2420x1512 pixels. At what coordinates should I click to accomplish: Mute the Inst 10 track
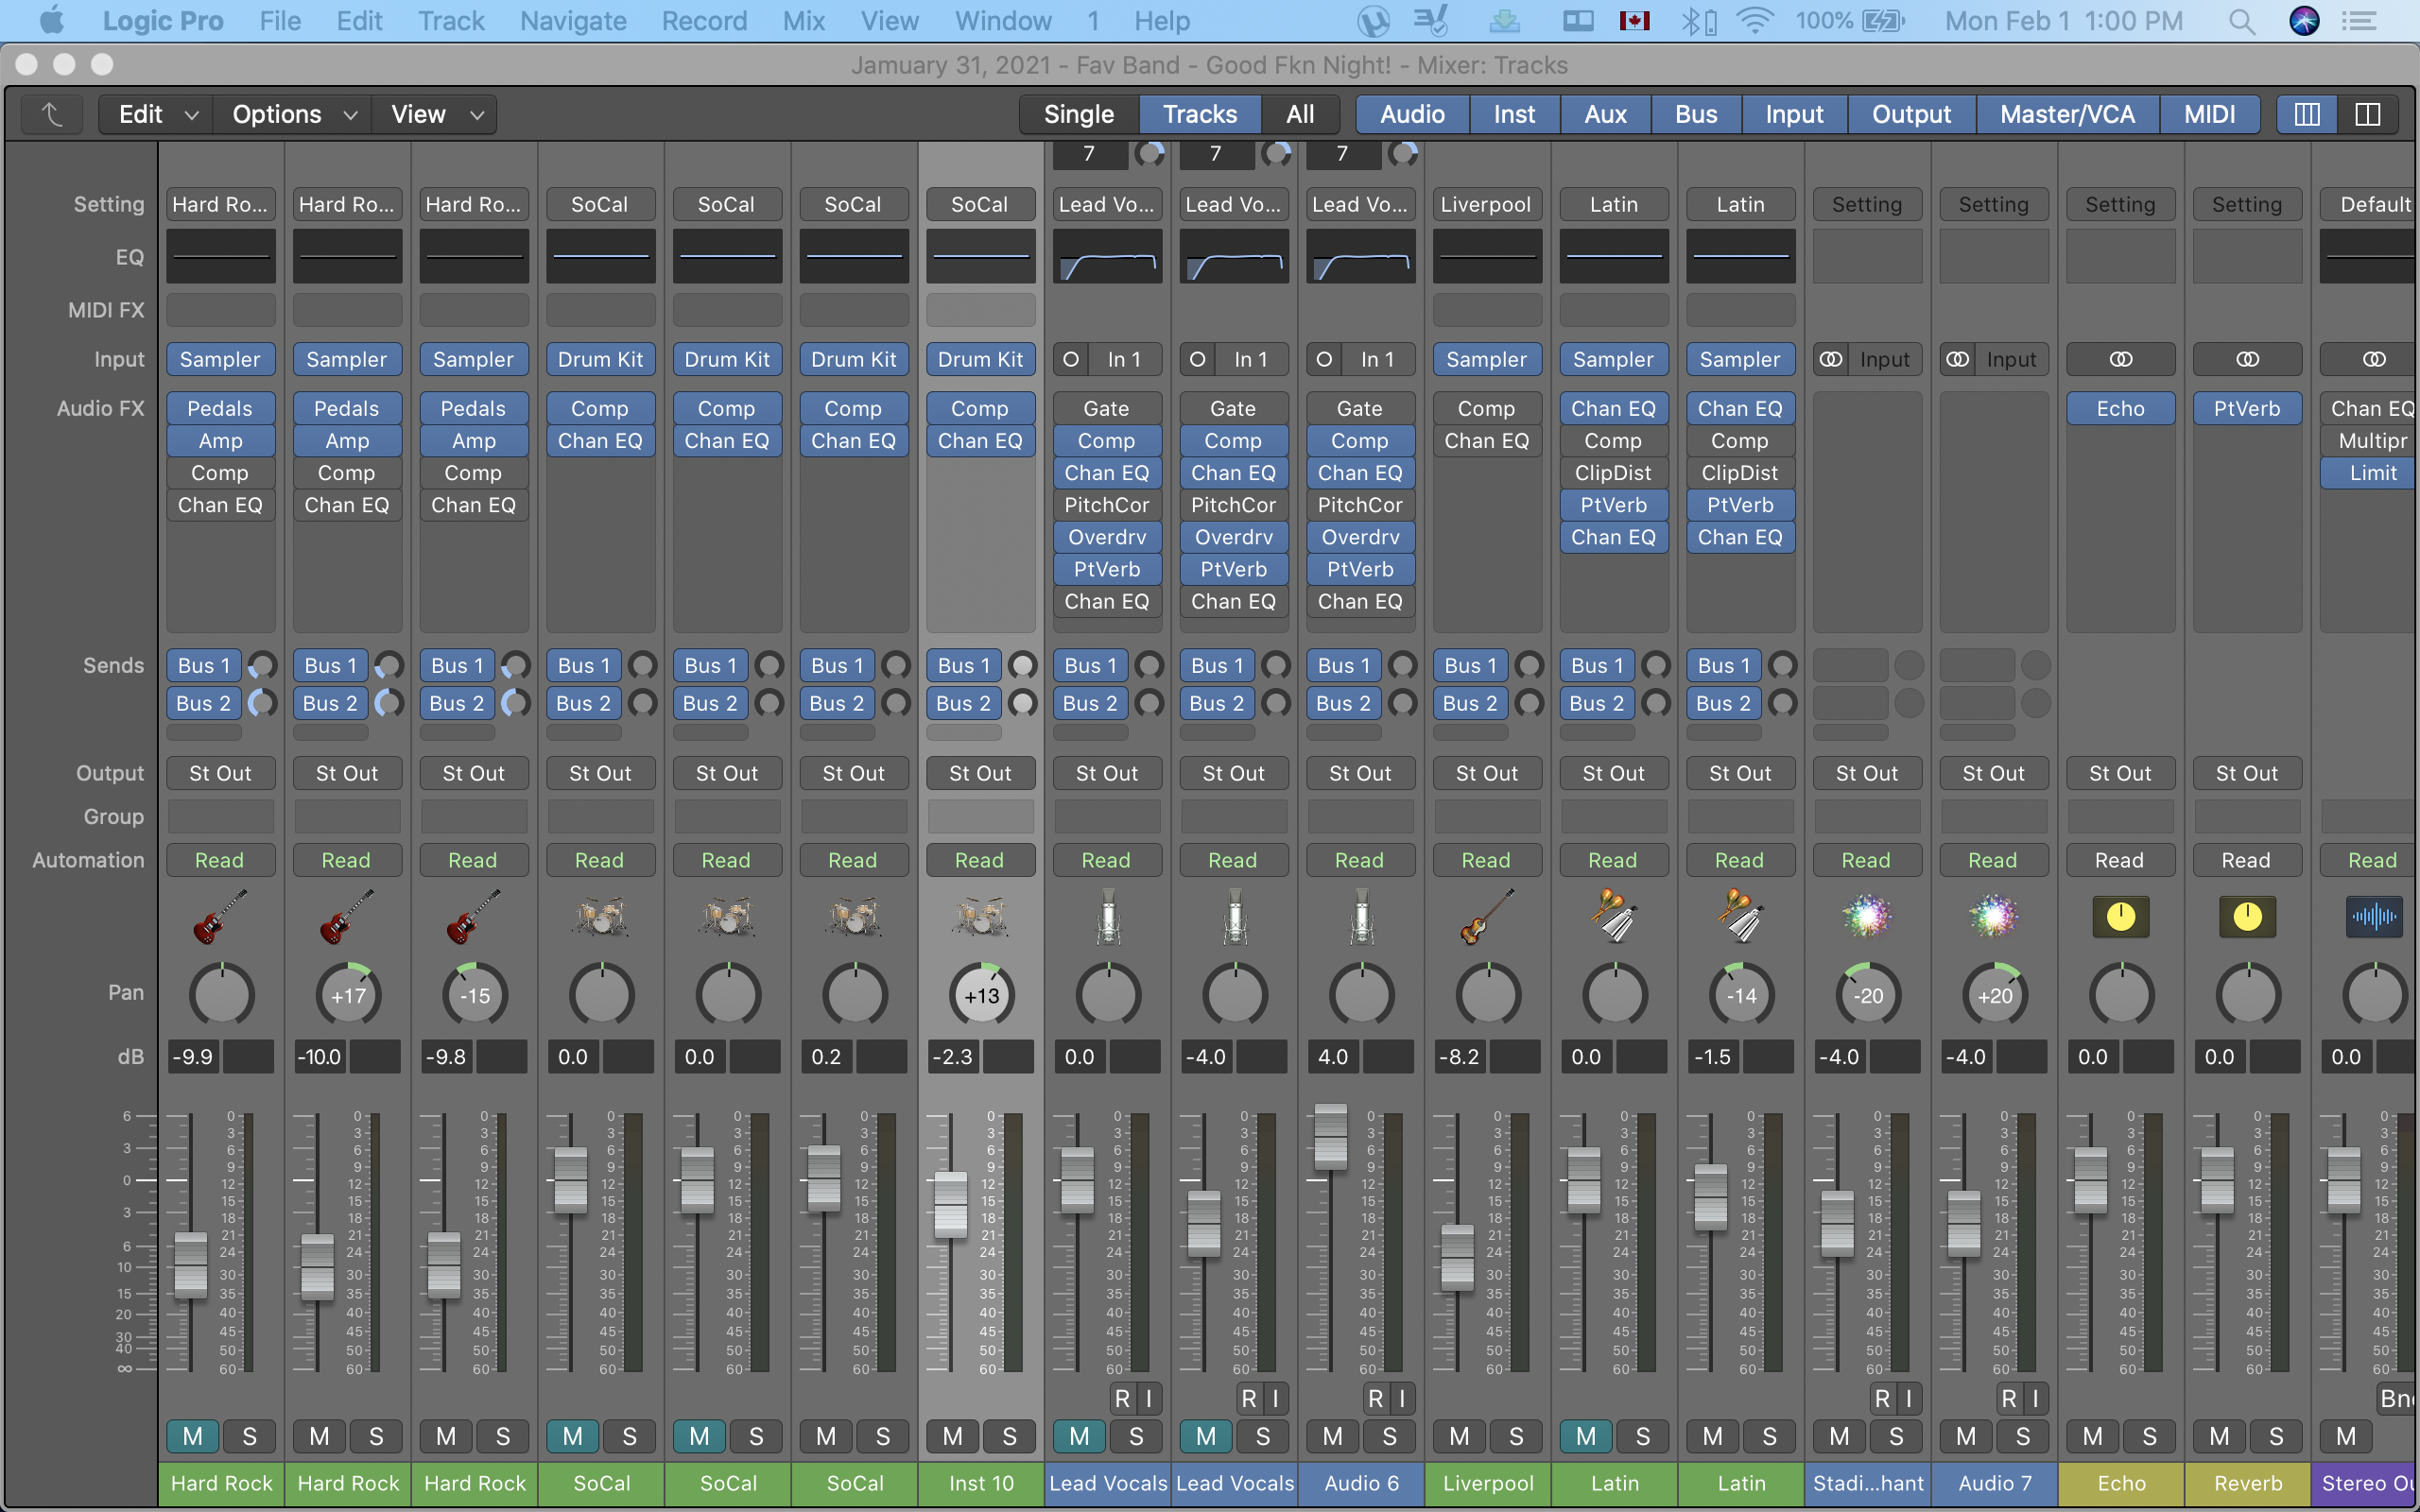[952, 1437]
